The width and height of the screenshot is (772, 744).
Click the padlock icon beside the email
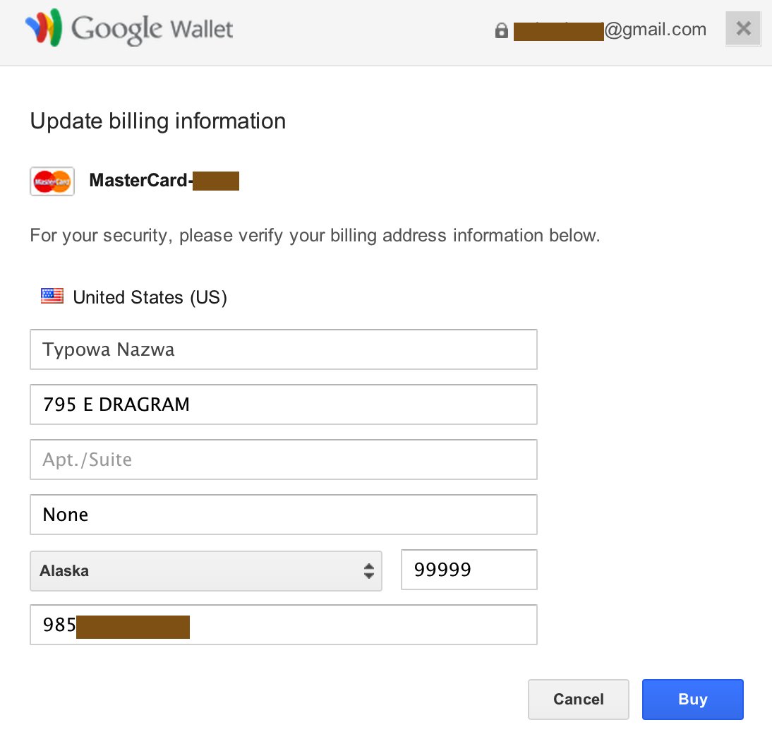502,30
